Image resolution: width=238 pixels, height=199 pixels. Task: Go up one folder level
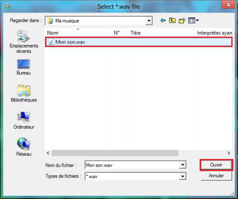click(172, 20)
